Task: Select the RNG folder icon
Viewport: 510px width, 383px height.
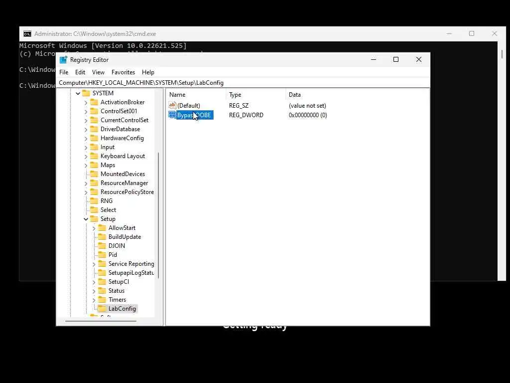Action: point(94,201)
